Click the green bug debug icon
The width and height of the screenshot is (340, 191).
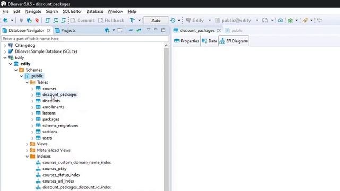click(x=291, y=20)
